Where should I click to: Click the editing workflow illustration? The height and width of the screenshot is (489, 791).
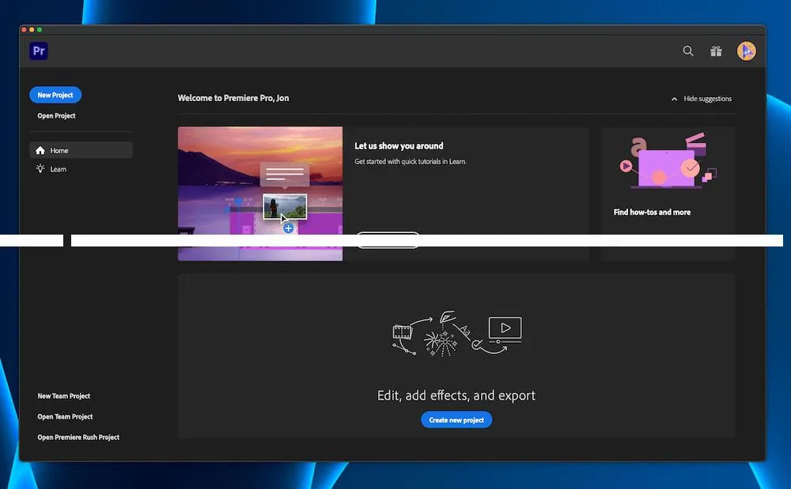click(x=457, y=333)
